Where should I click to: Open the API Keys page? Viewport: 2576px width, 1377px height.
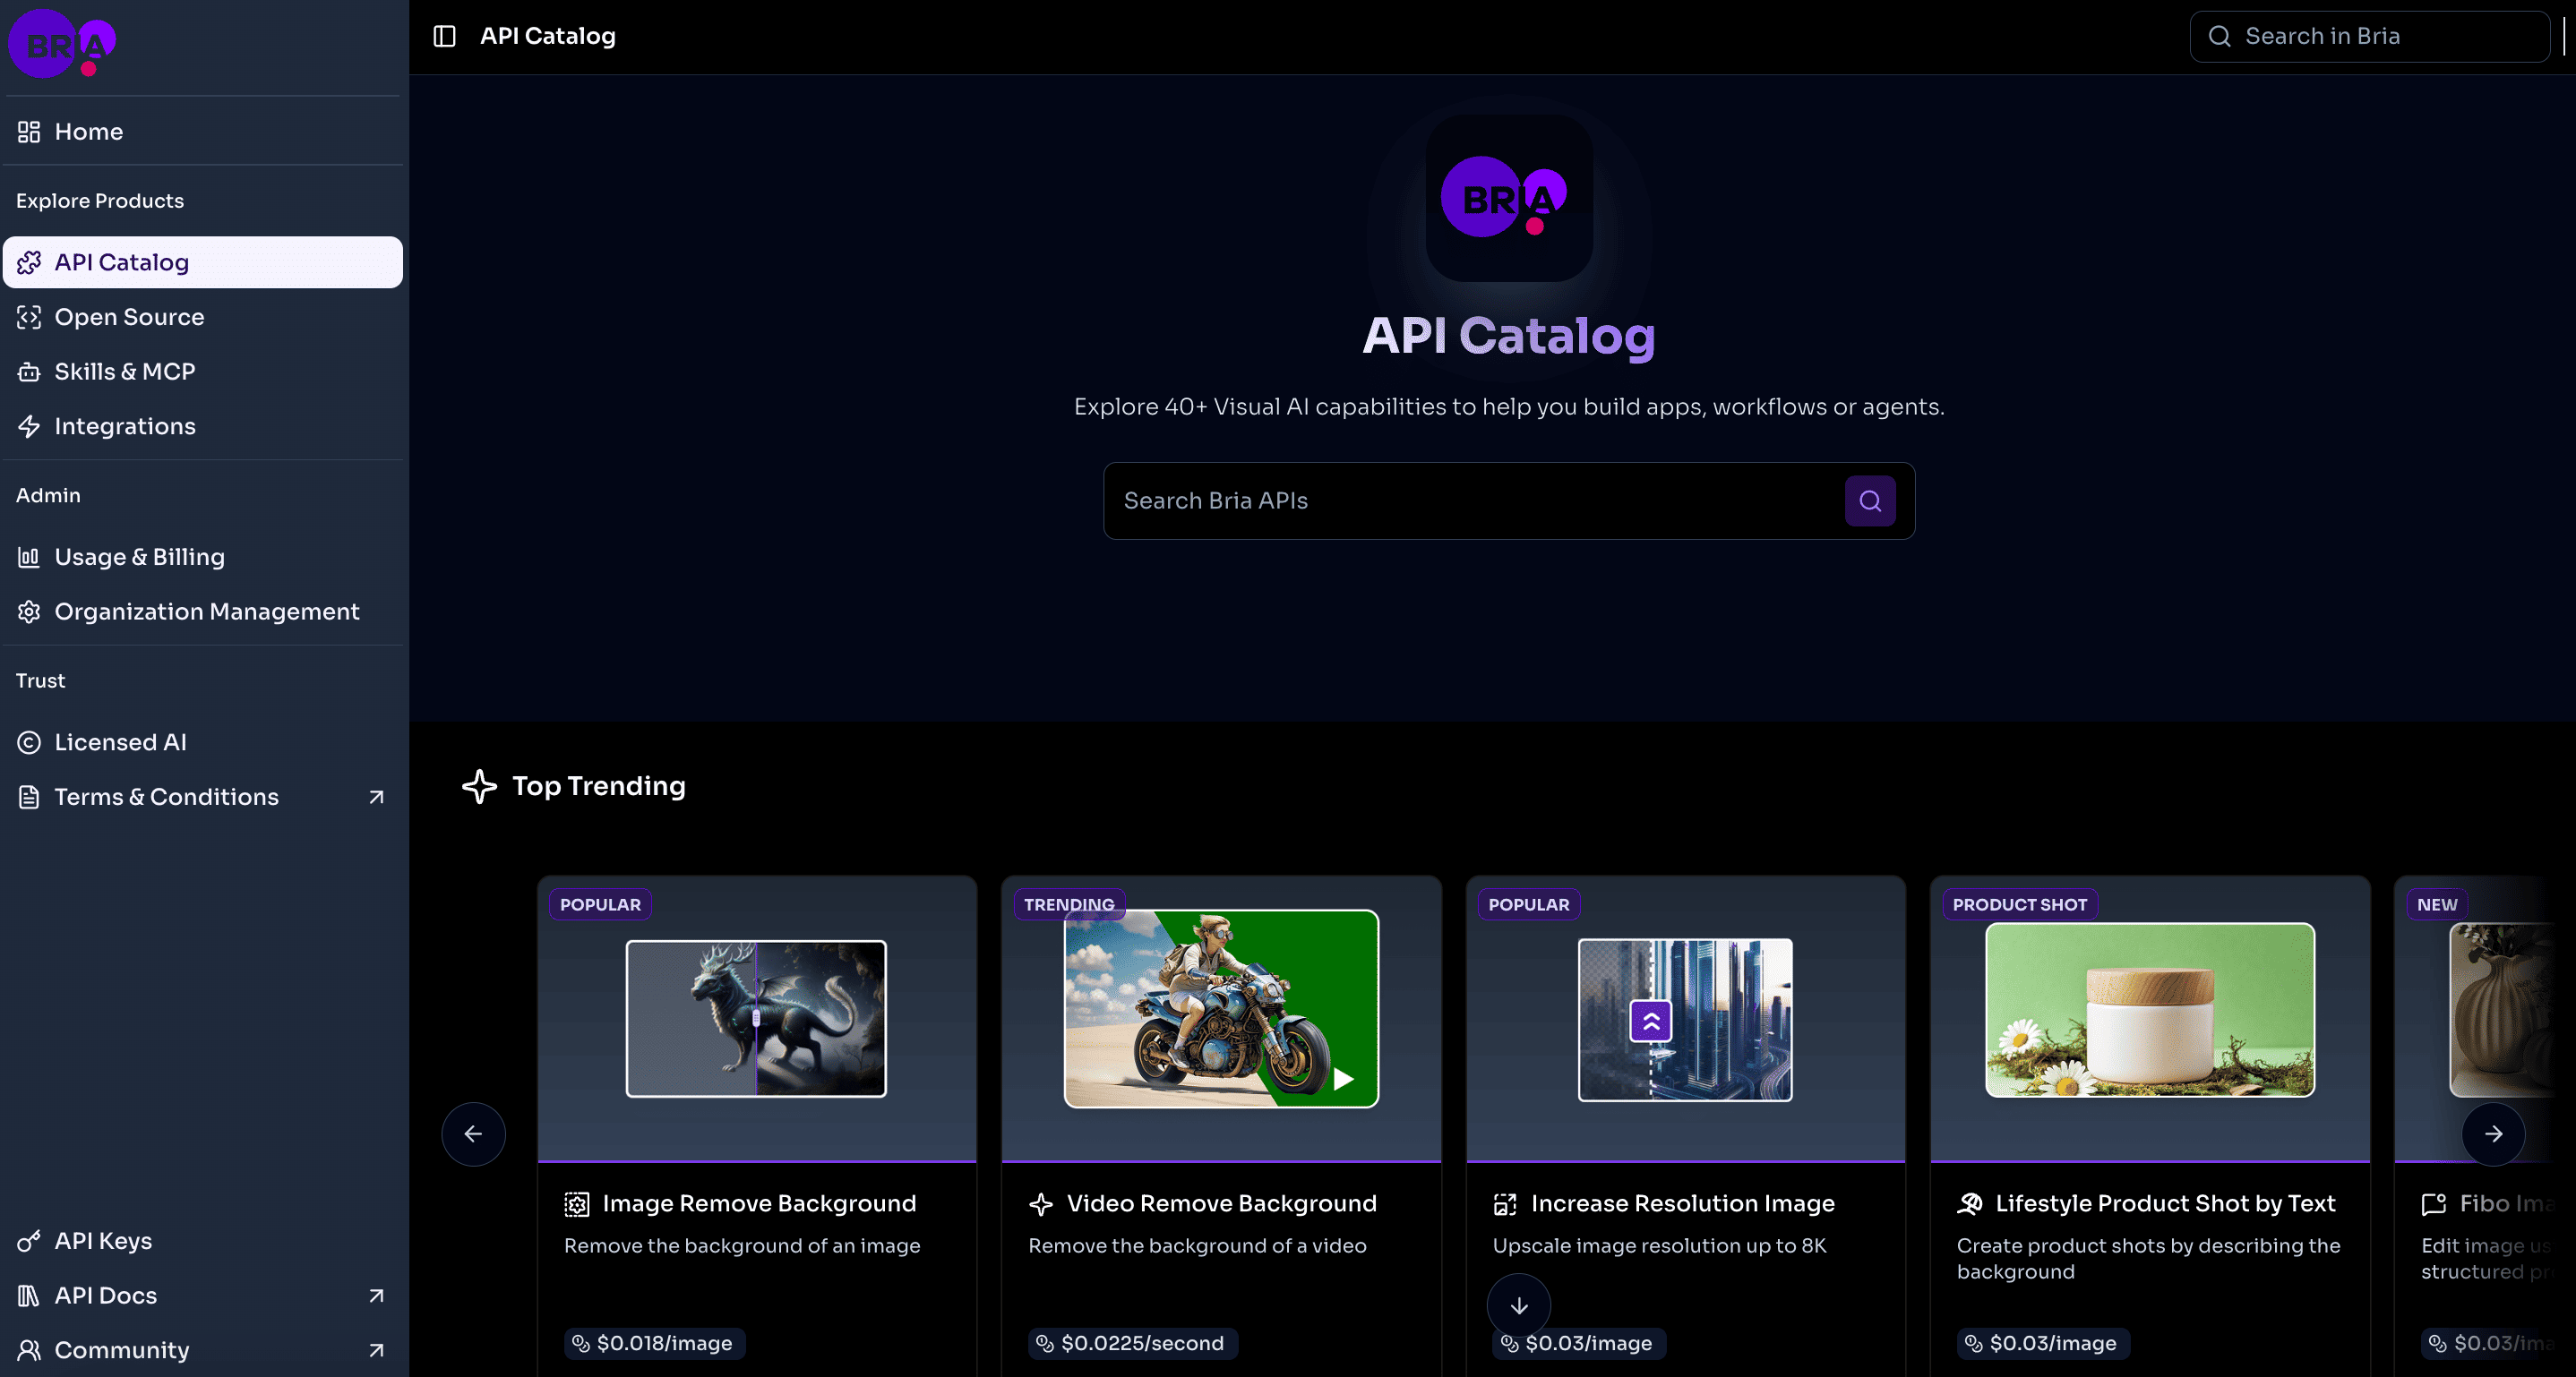tap(203, 1241)
